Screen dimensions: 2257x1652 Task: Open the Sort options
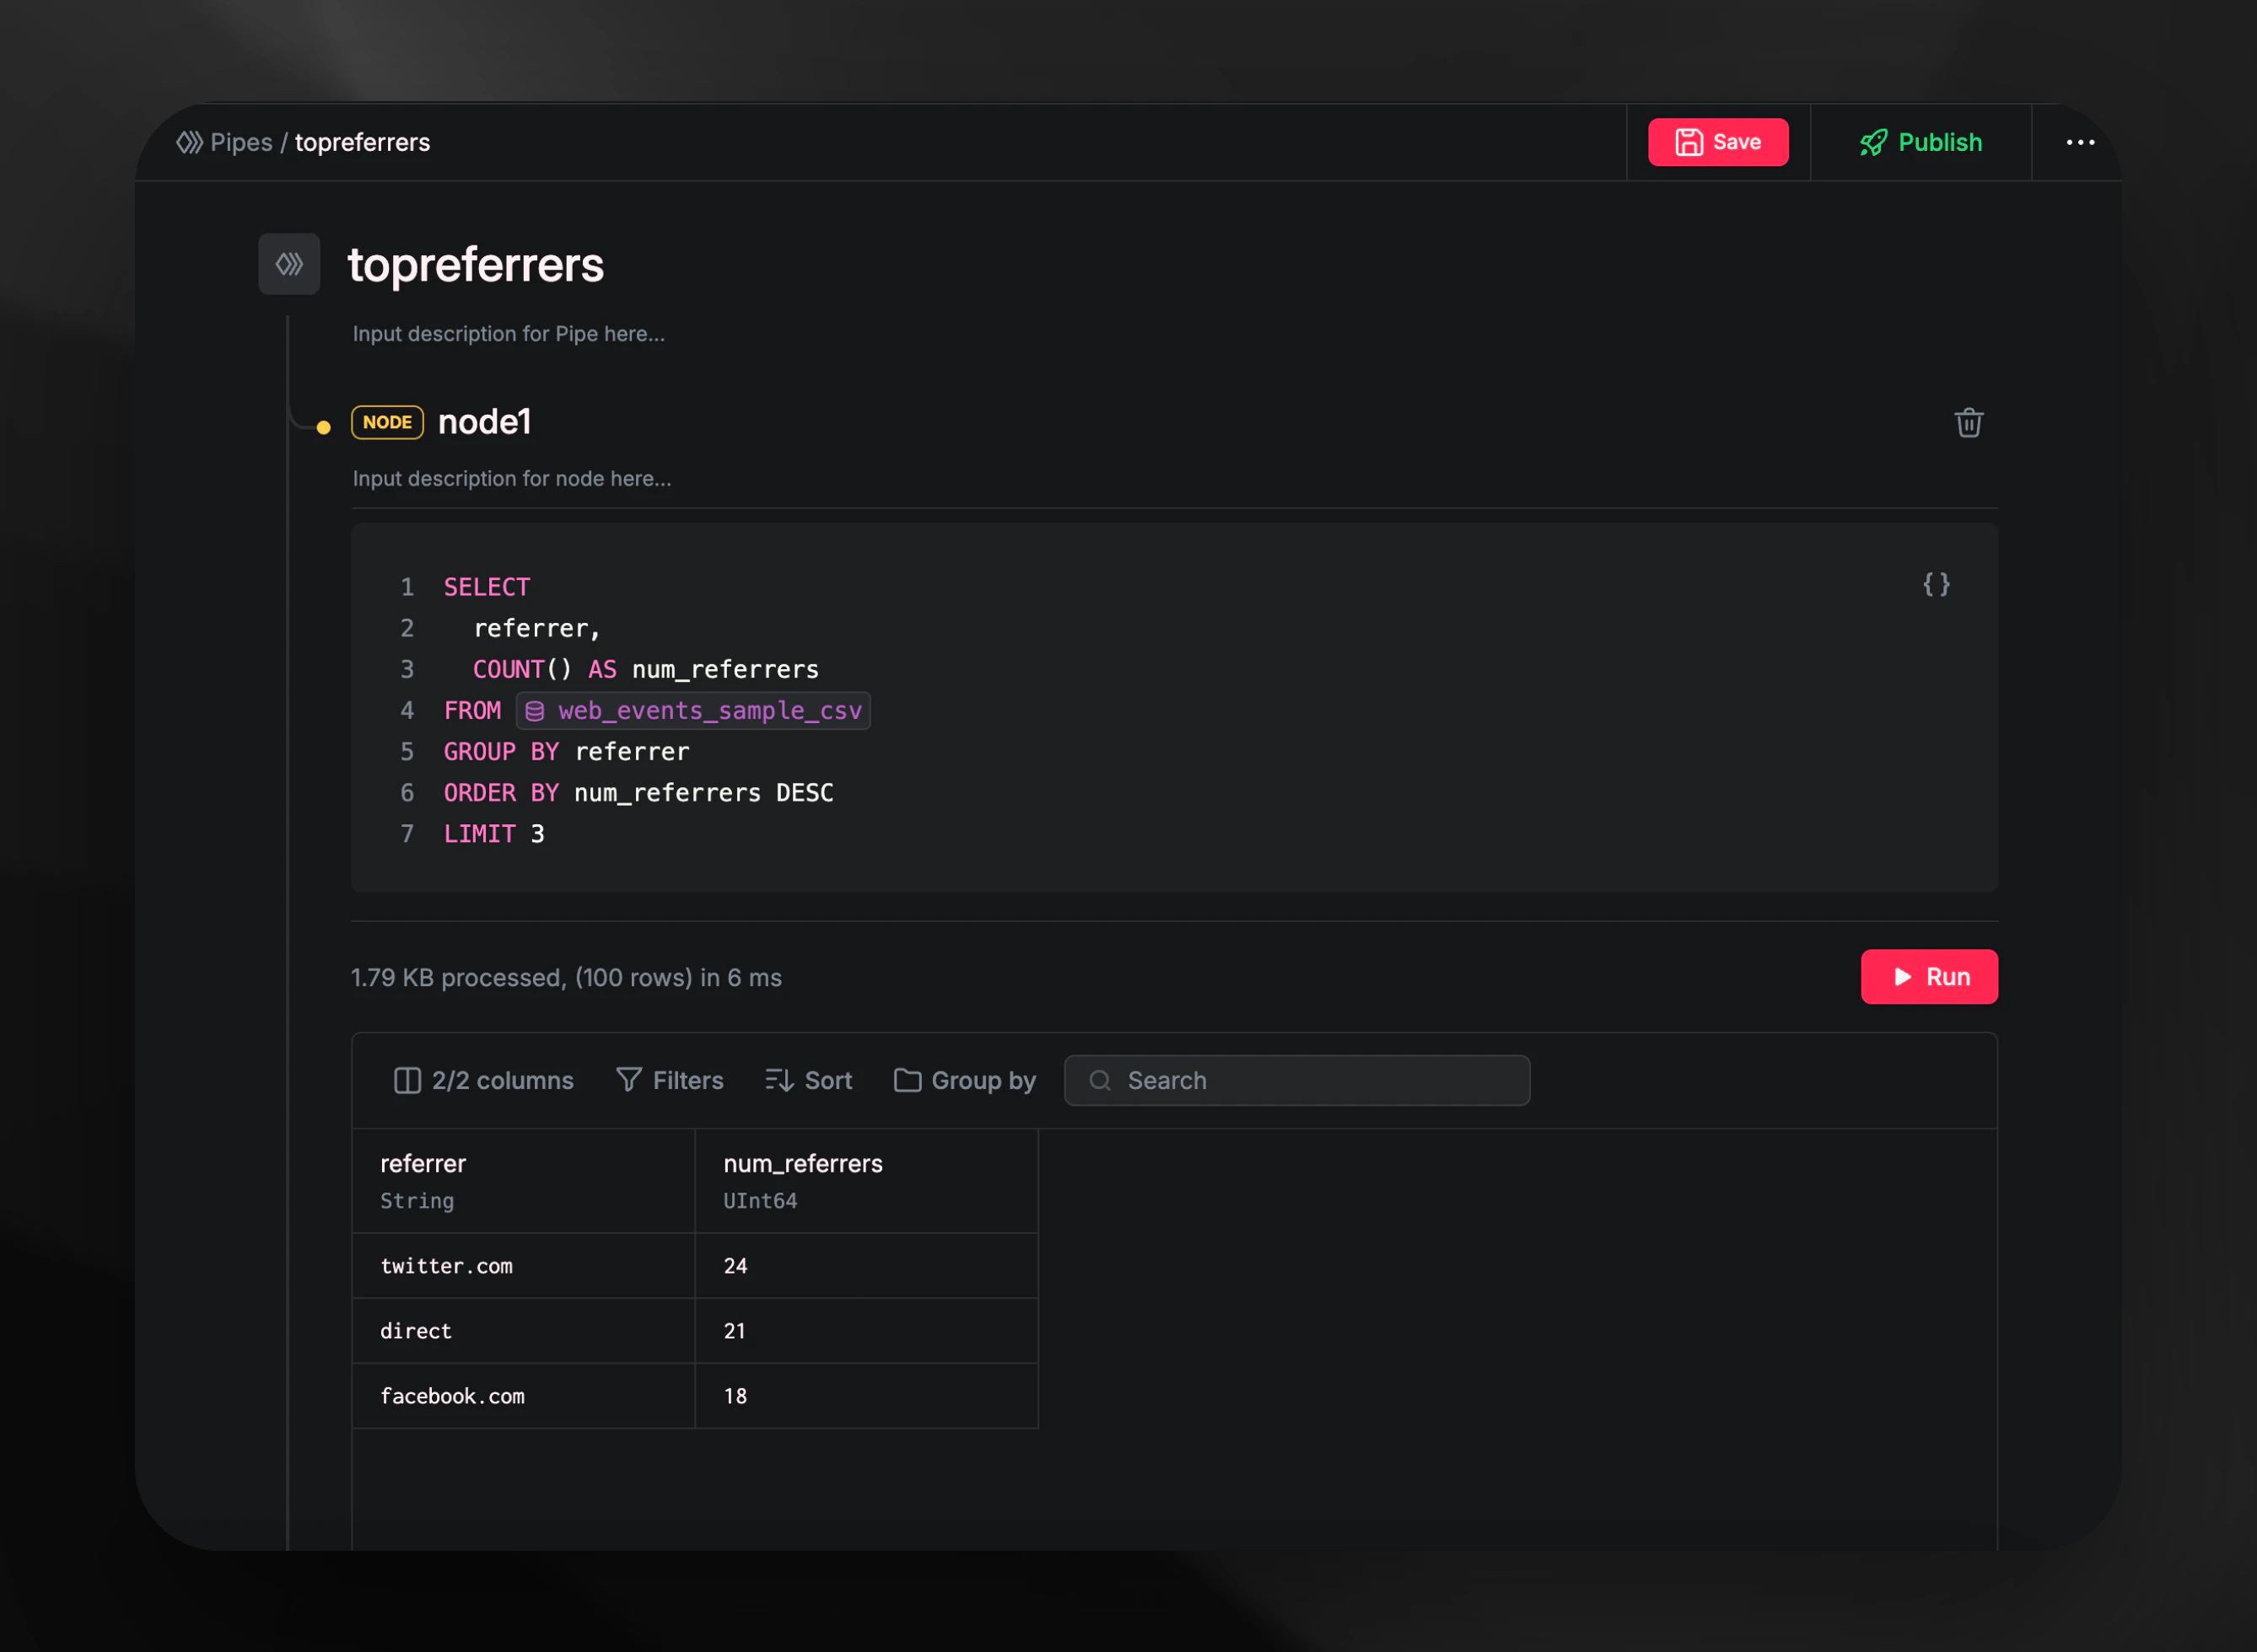tap(808, 1081)
